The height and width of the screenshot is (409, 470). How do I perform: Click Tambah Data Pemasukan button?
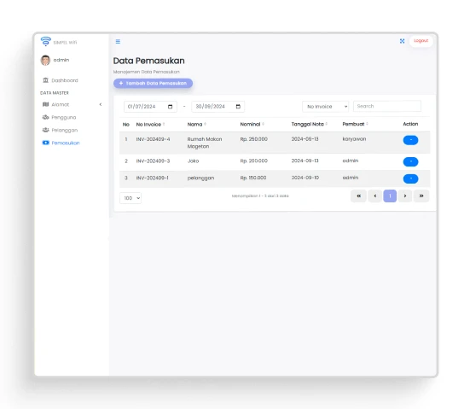(x=153, y=84)
